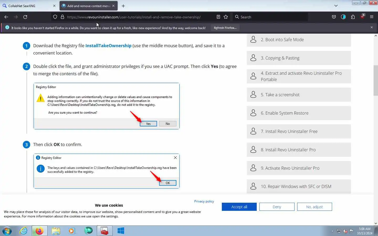The image size is (378, 236).
Task: Open the Firefox application menu
Action: [372, 17]
